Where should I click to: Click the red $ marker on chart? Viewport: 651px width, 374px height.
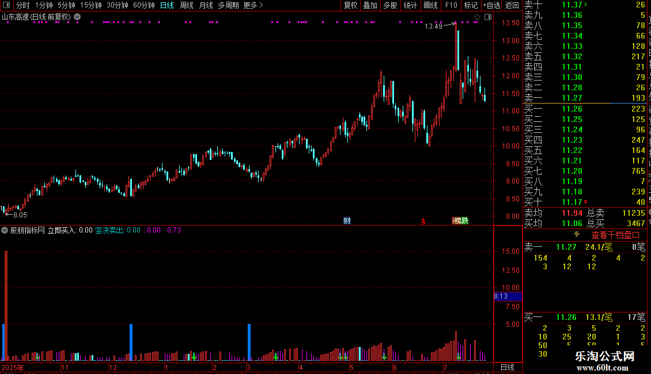pyautogui.click(x=423, y=222)
